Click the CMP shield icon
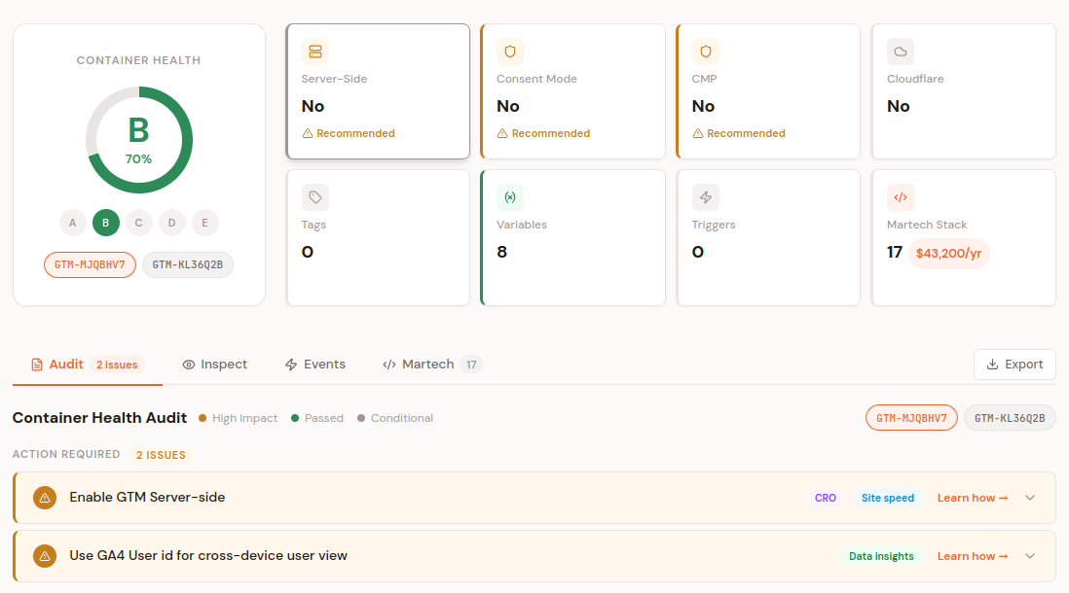1069x593 pixels. [705, 51]
